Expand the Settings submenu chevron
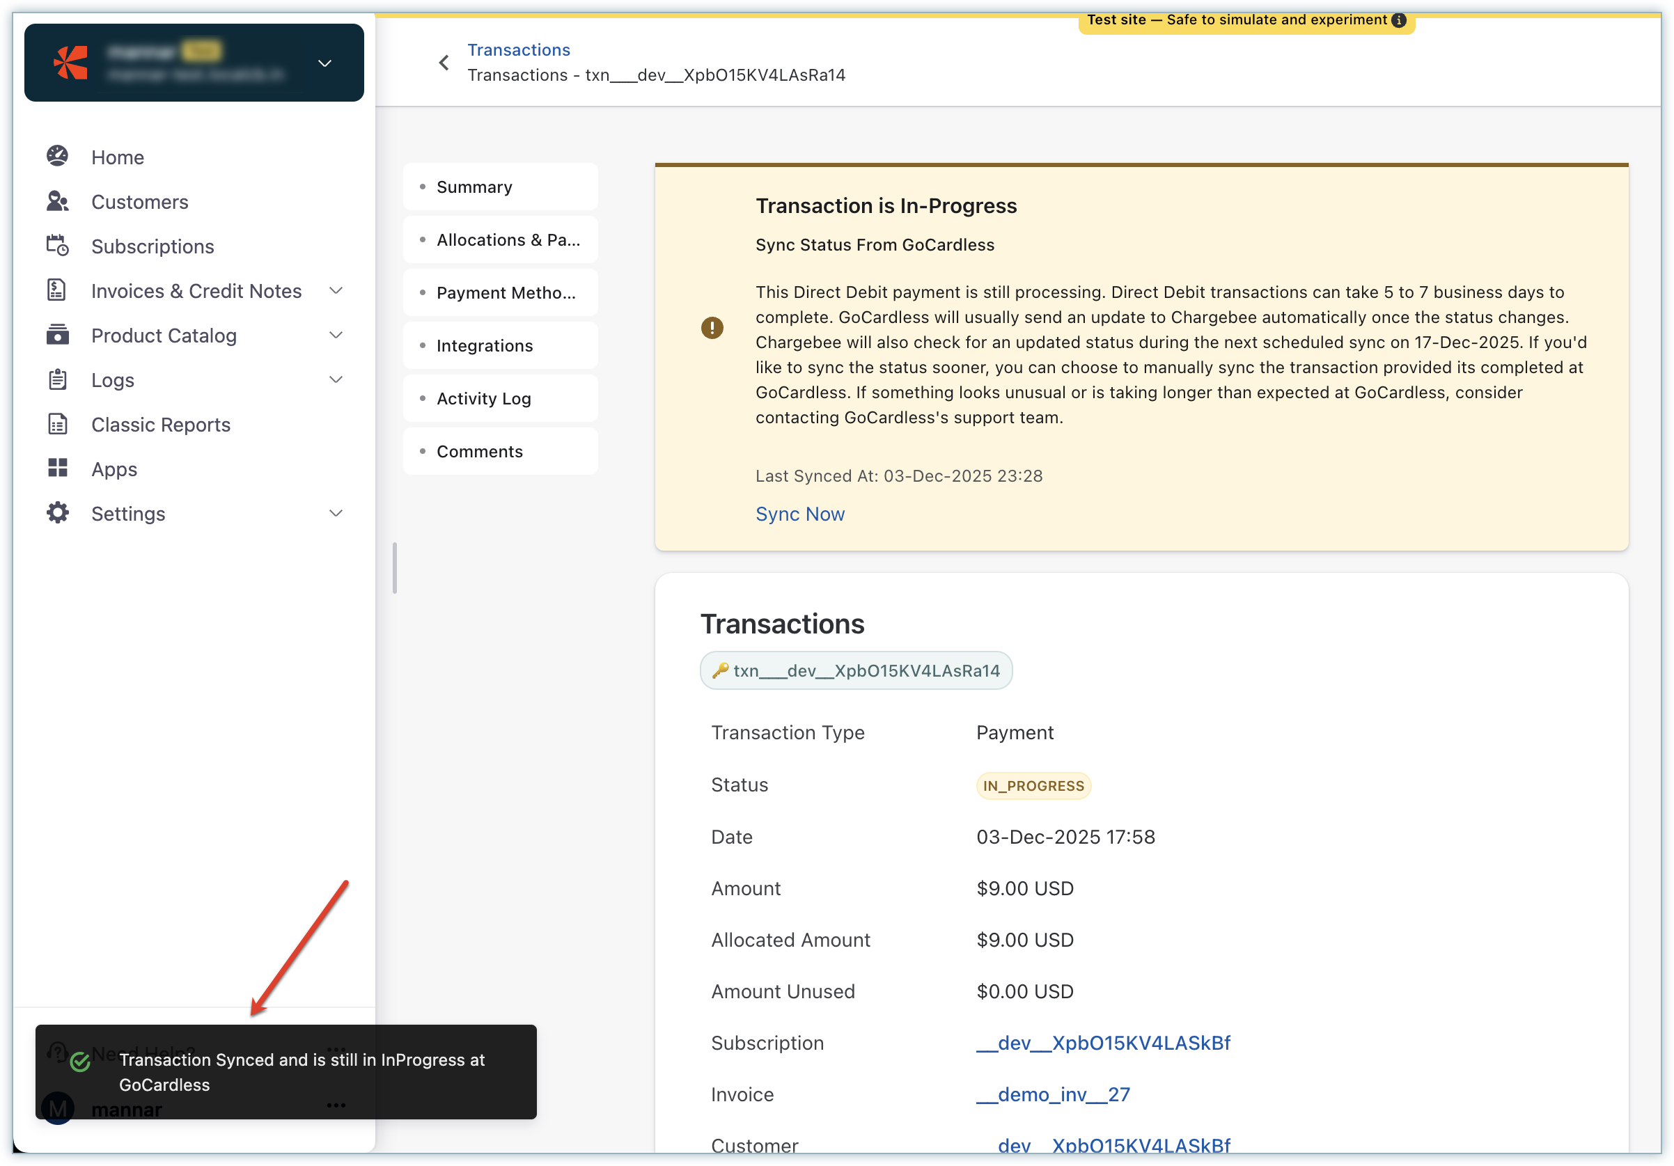Image resolution: width=1674 pixels, height=1166 pixels. coord(336,513)
